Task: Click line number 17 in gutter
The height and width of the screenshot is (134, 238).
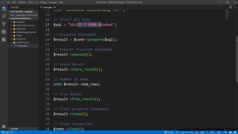Action: (47, 25)
